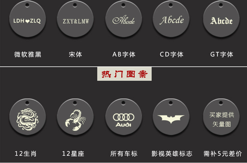
Task: Choose the AB字体 label
Action: tap(124, 54)
